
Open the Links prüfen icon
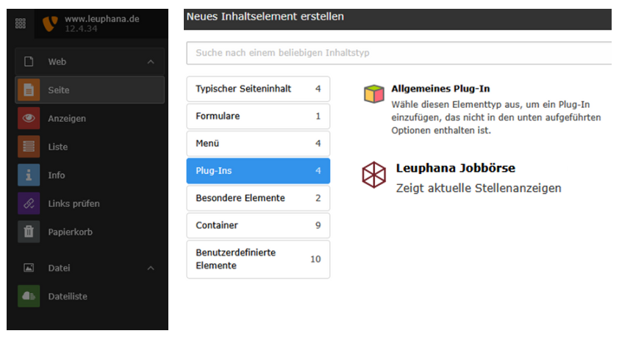[29, 203]
